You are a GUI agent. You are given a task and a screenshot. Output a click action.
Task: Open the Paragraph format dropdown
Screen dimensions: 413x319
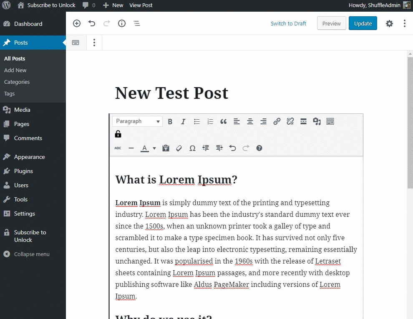point(138,121)
